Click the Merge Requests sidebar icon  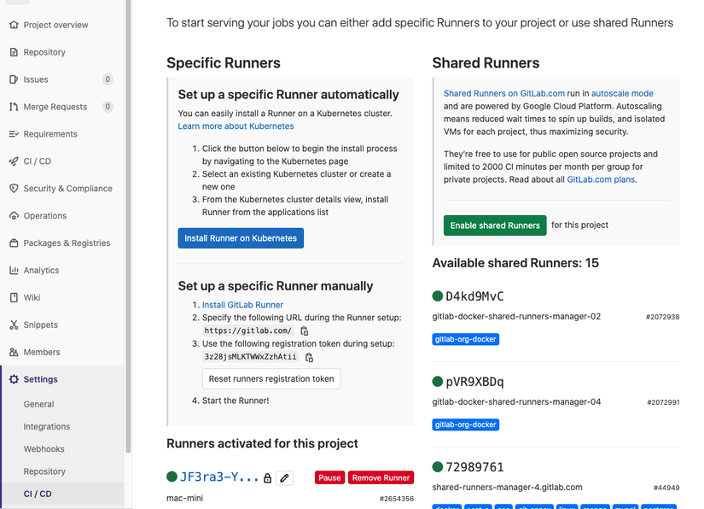(x=14, y=107)
